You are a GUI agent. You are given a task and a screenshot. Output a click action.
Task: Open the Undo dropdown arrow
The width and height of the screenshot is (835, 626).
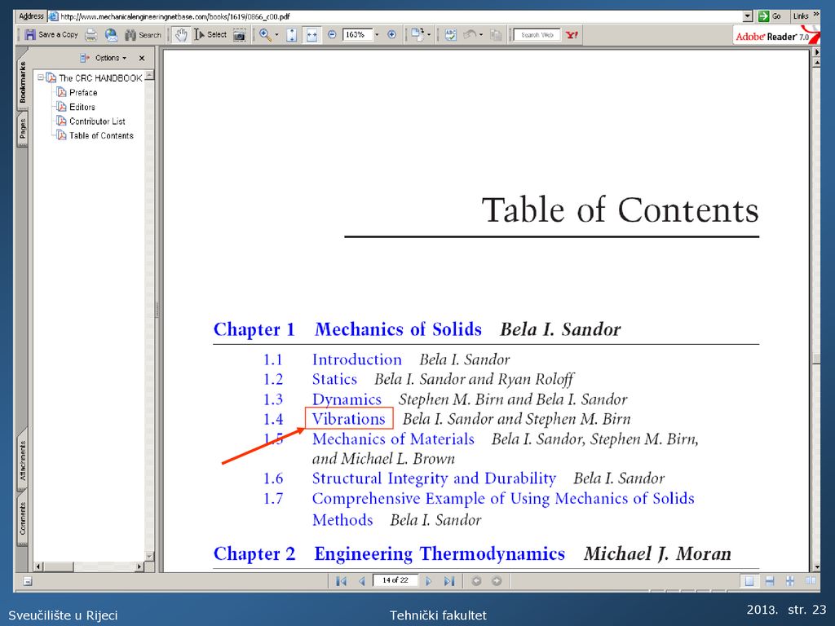481,35
